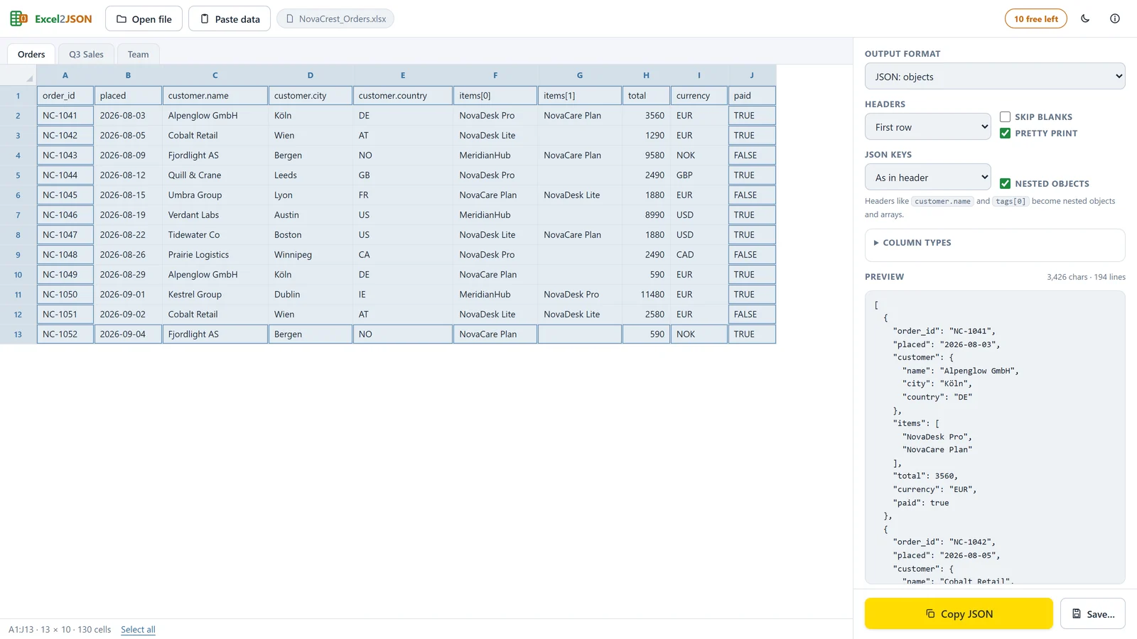The height and width of the screenshot is (639, 1137).
Task: Open the Output Format dropdown
Action: point(995,76)
